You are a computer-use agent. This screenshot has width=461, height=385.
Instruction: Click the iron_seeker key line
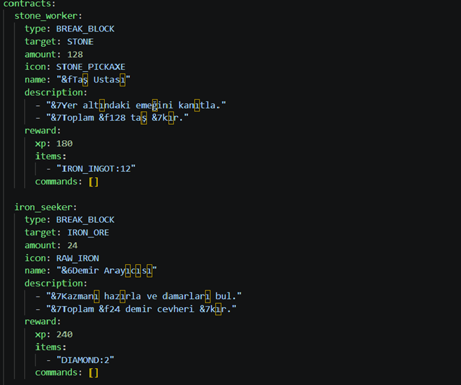pos(46,207)
